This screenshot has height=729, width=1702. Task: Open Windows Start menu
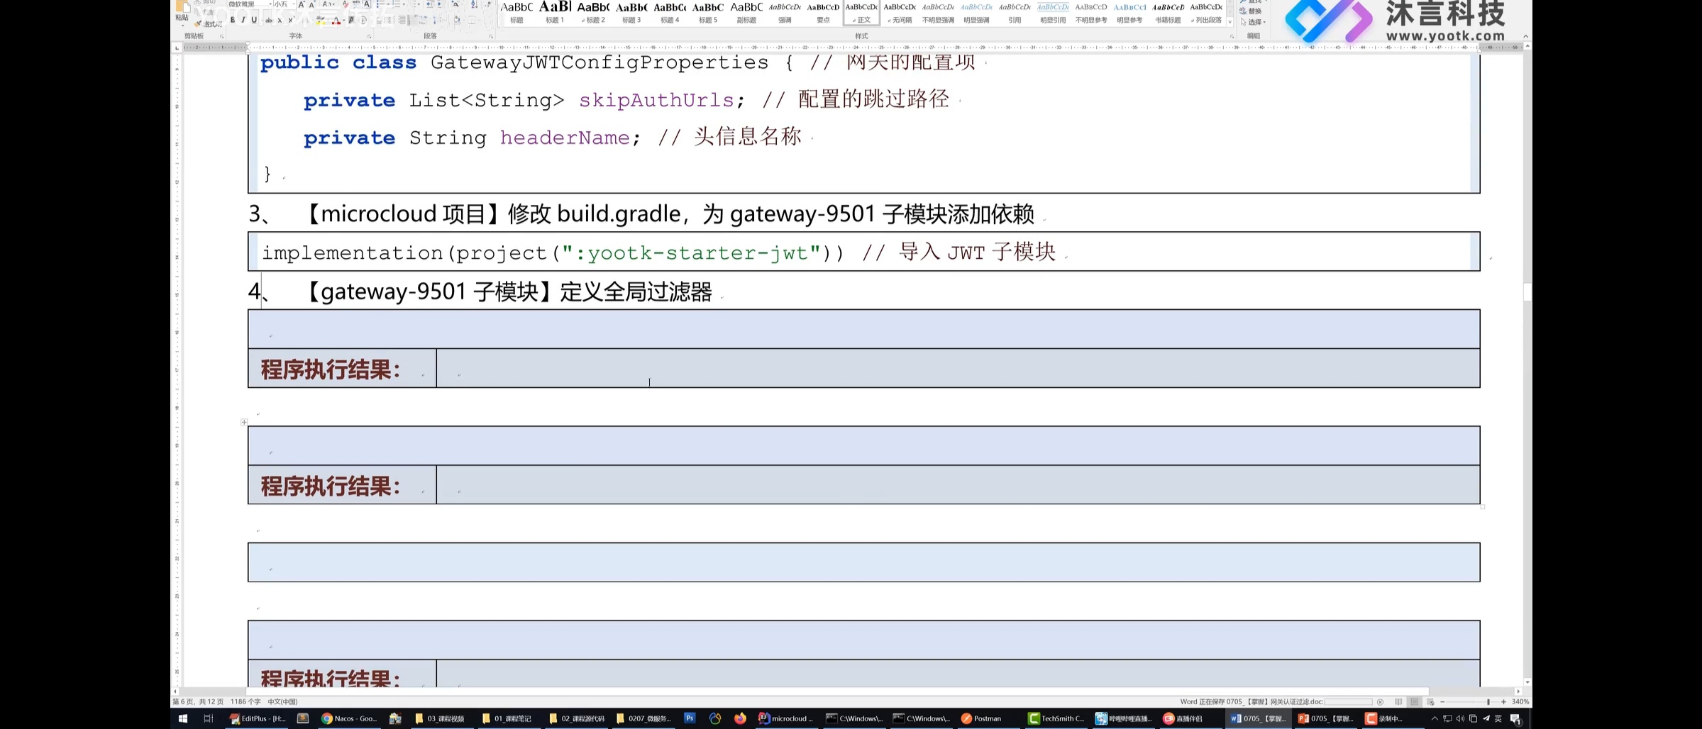click(182, 718)
